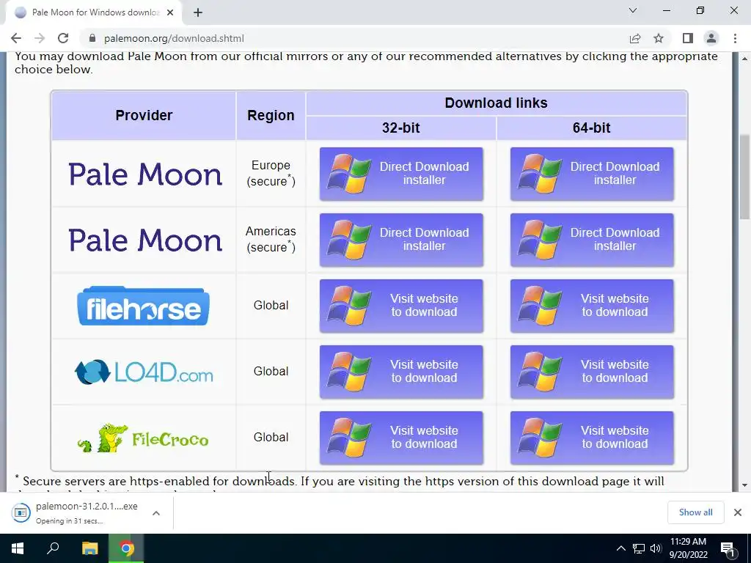Click the Global cell in FileCroco row
751x563 pixels.
(x=271, y=437)
